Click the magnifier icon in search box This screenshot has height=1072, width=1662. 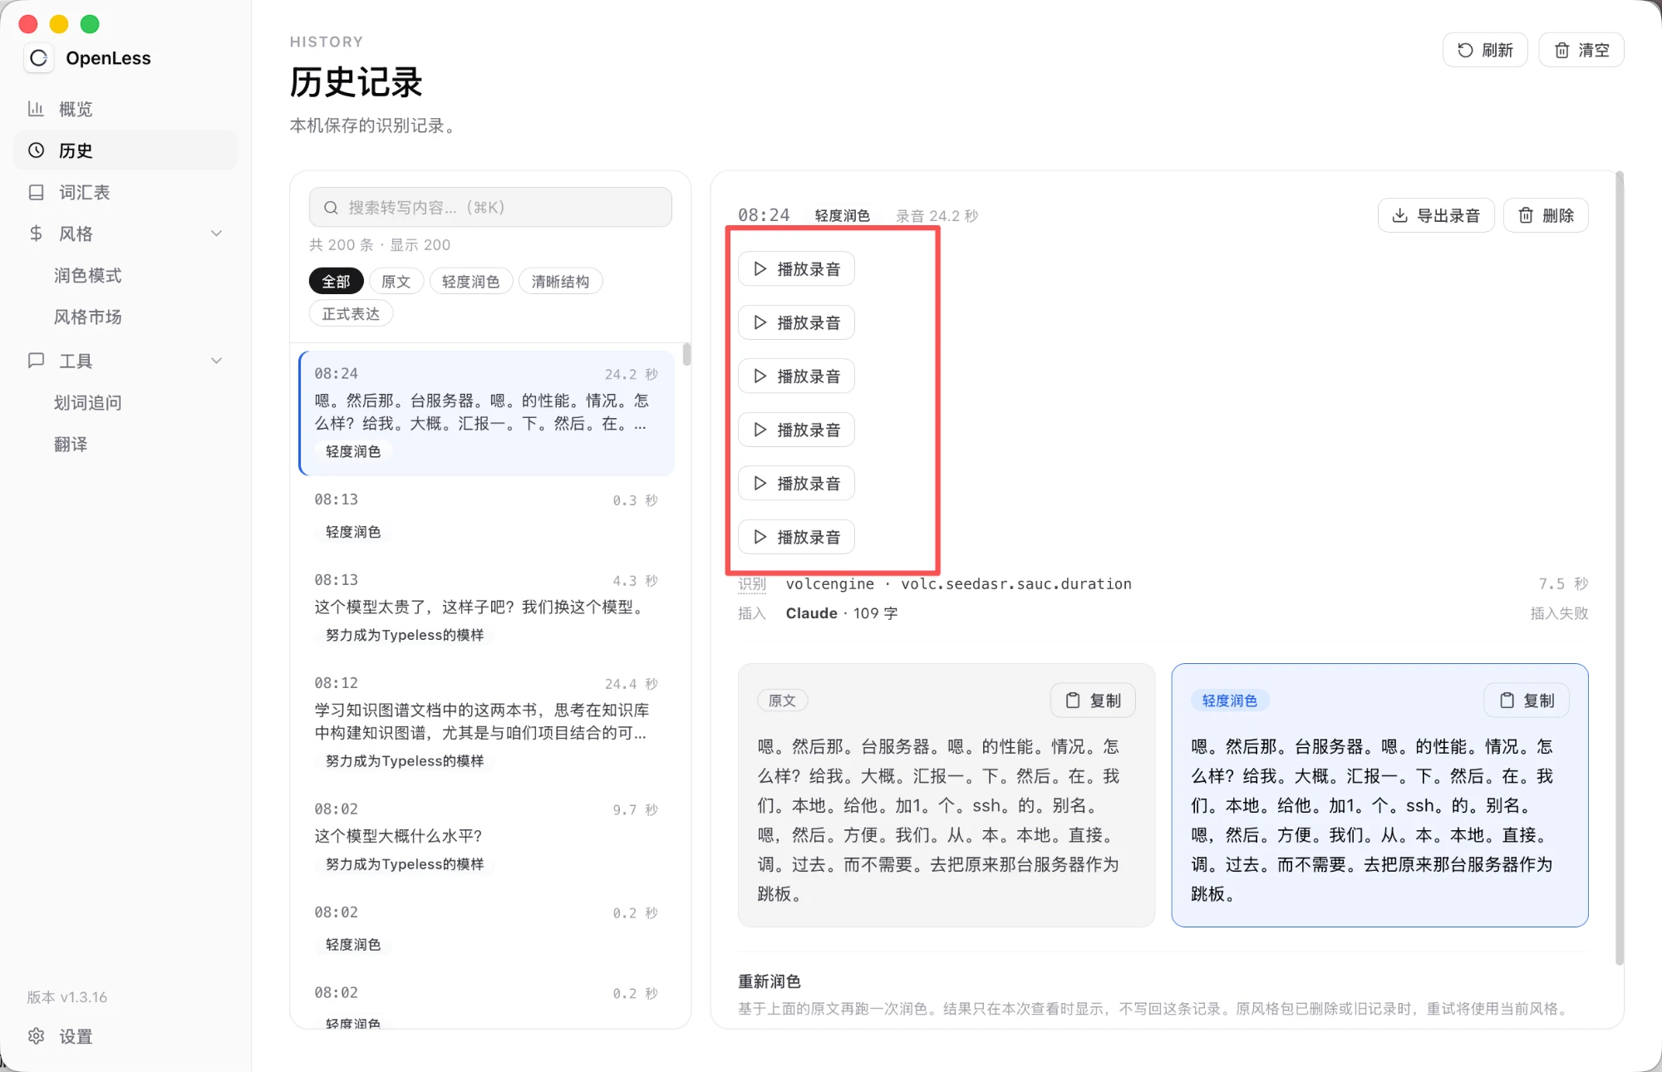pos(331,208)
